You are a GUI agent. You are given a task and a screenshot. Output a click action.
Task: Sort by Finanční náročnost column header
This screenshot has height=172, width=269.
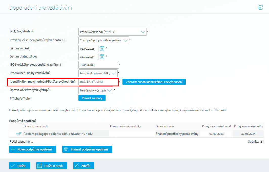(35, 126)
